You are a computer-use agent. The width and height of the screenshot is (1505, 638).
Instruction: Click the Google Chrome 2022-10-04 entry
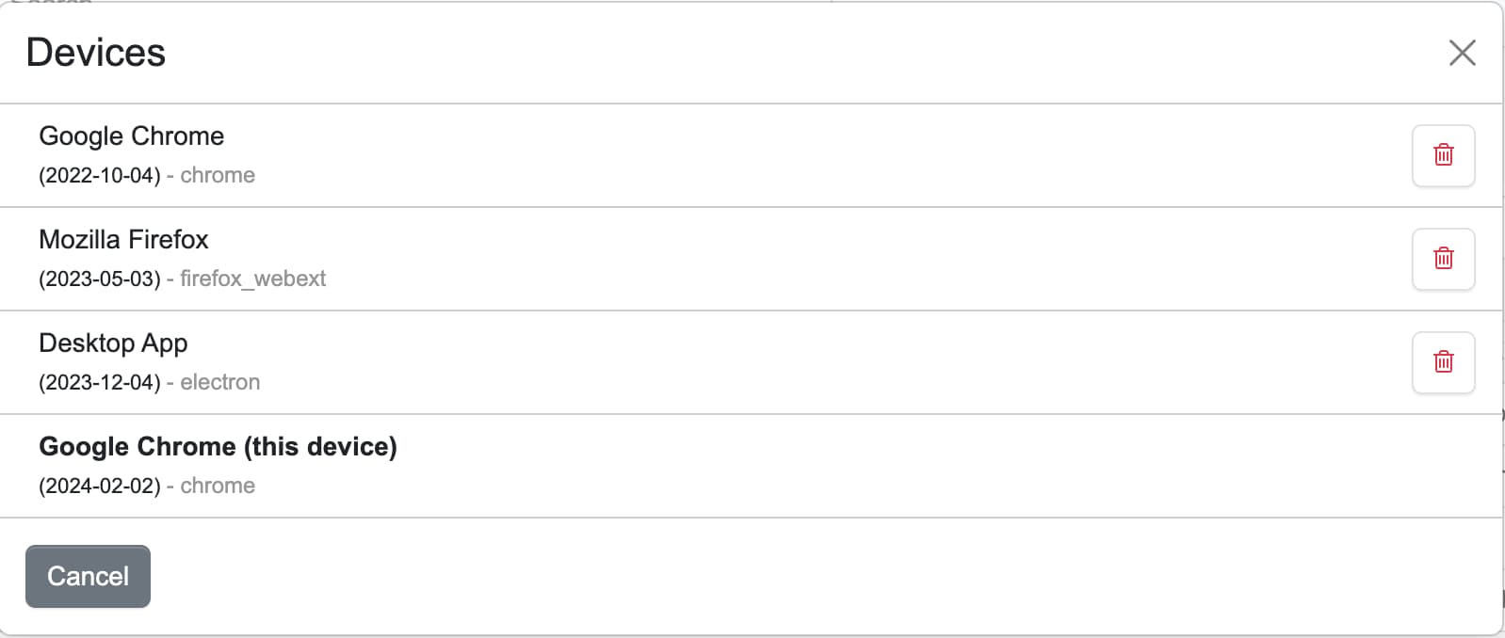(x=131, y=136)
